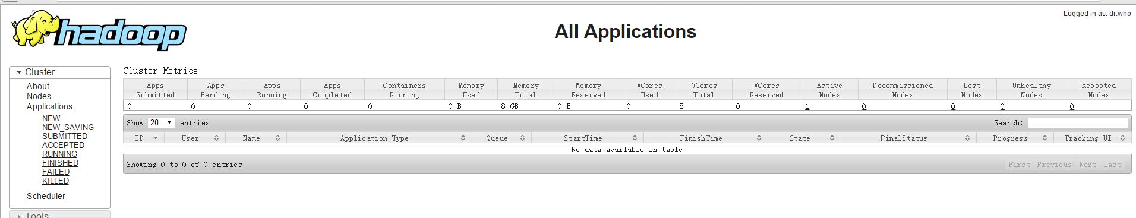Sort table by Tracking UI column
1136x218 pixels.
pos(1093,138)
